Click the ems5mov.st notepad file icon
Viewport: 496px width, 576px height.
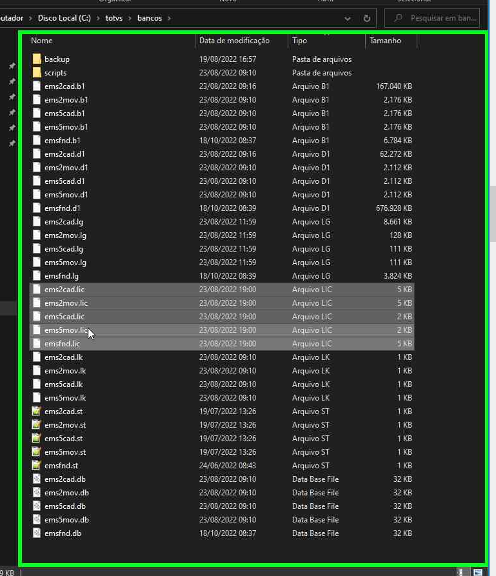click(36, 452)
